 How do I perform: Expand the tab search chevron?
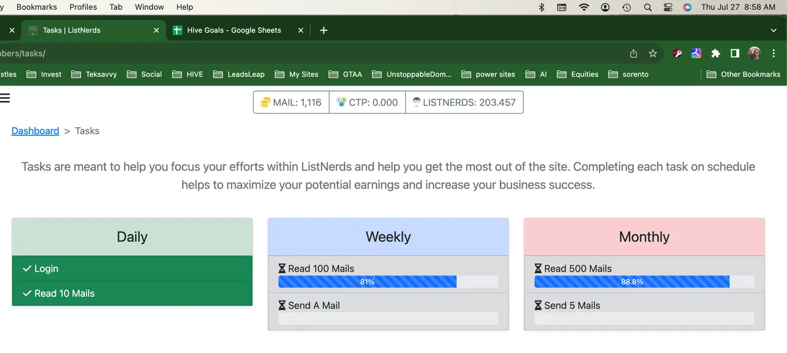(x=773, y=30)
